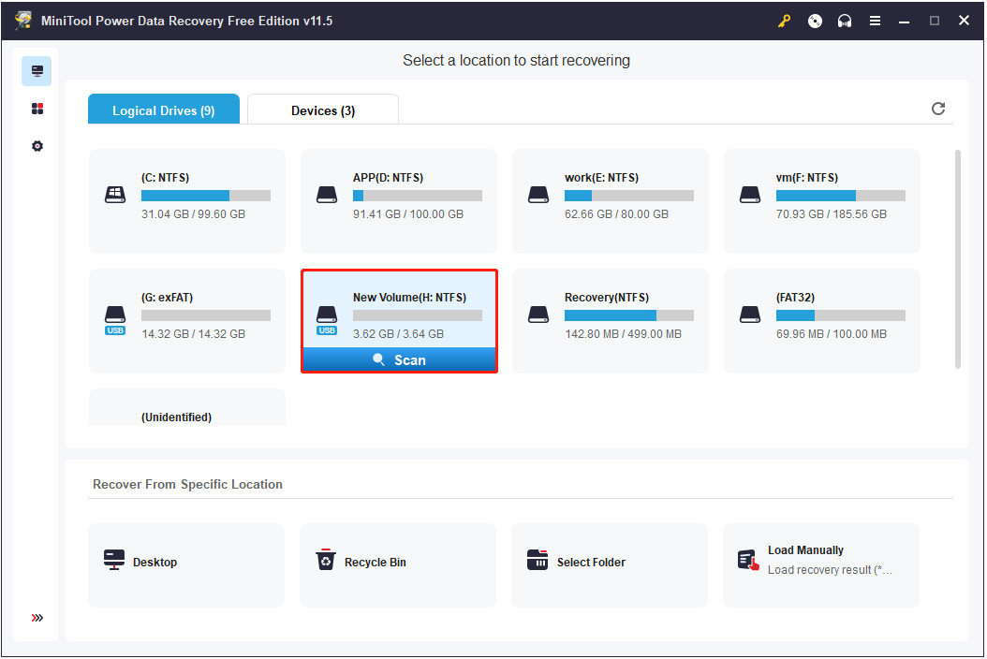Select the Recovery(NTFS) partition label
This screenshot has width=987, height=659.
pos(606,297)
